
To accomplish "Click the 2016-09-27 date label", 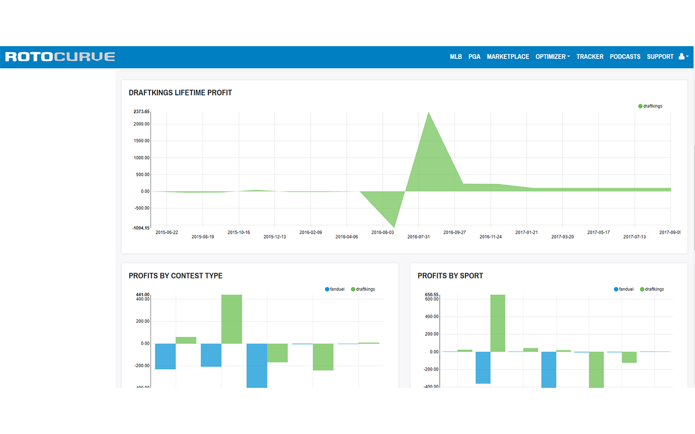I will pyautogui.click(x=454, y=232).
